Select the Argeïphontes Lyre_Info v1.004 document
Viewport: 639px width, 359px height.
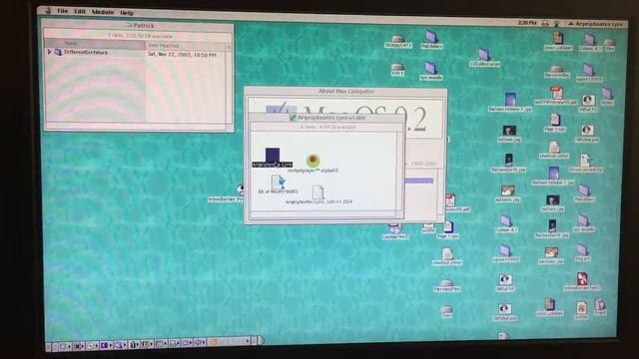point(319,195)
